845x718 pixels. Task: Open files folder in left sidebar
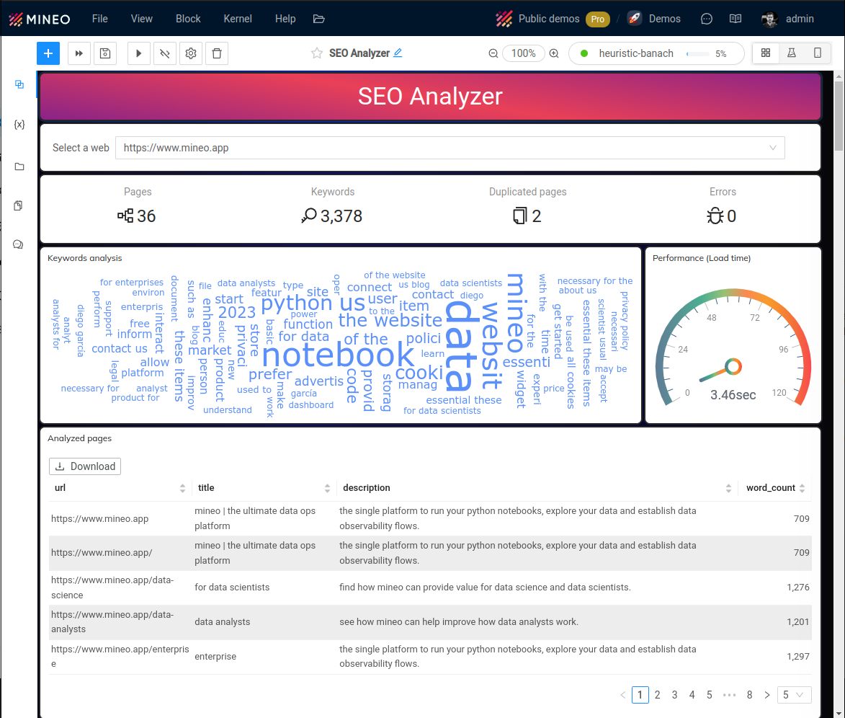coord(19,166)
